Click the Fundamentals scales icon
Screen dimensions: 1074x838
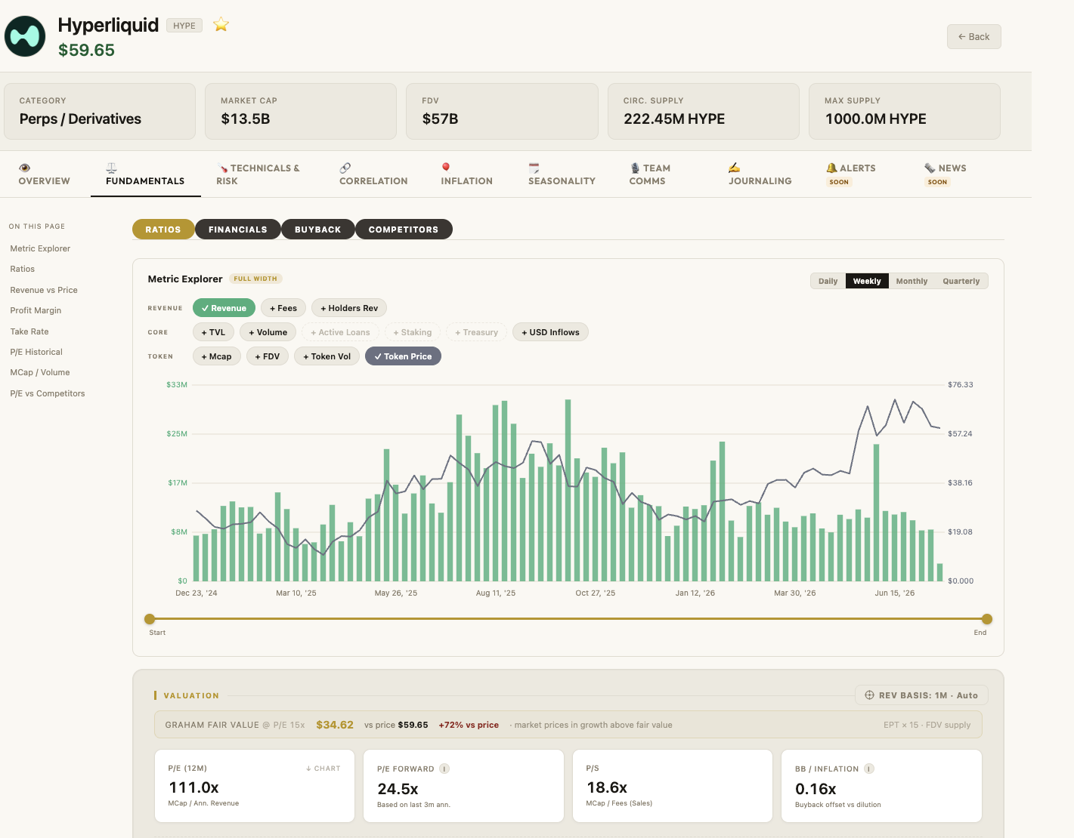click(x=111, y=168)
